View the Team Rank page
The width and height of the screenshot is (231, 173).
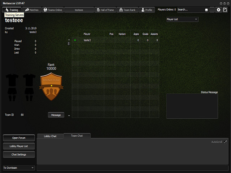[x=127, y=10]
